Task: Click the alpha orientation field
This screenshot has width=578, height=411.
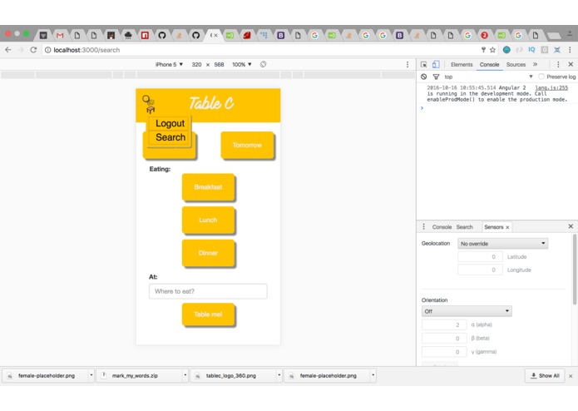Action: pyautogui.click(x=444, y=324)
